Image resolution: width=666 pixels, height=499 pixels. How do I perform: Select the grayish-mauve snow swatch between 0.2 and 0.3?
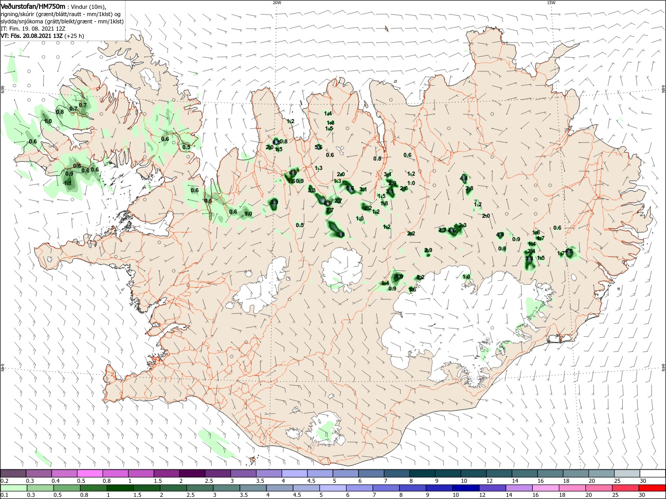coord(14,474)
